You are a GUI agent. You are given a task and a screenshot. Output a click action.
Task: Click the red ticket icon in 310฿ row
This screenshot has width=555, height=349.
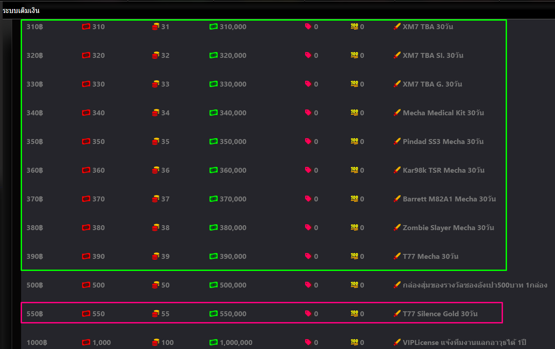coord(86,27)
